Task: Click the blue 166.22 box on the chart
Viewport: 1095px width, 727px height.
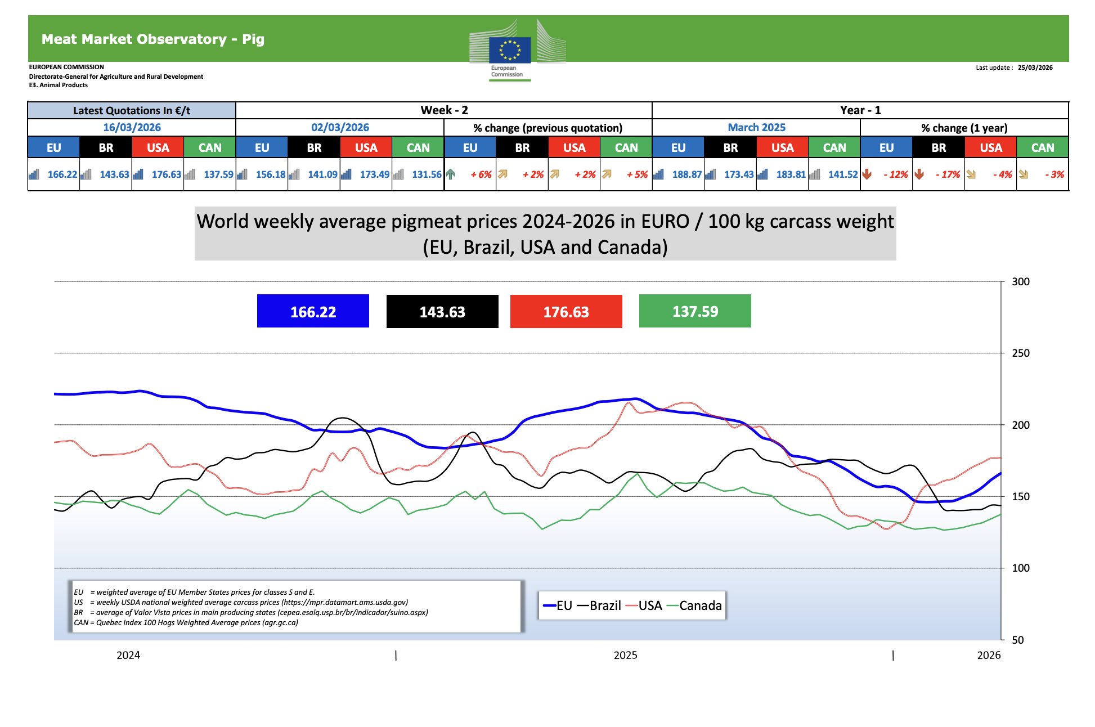Action: [x=313, y=311]
